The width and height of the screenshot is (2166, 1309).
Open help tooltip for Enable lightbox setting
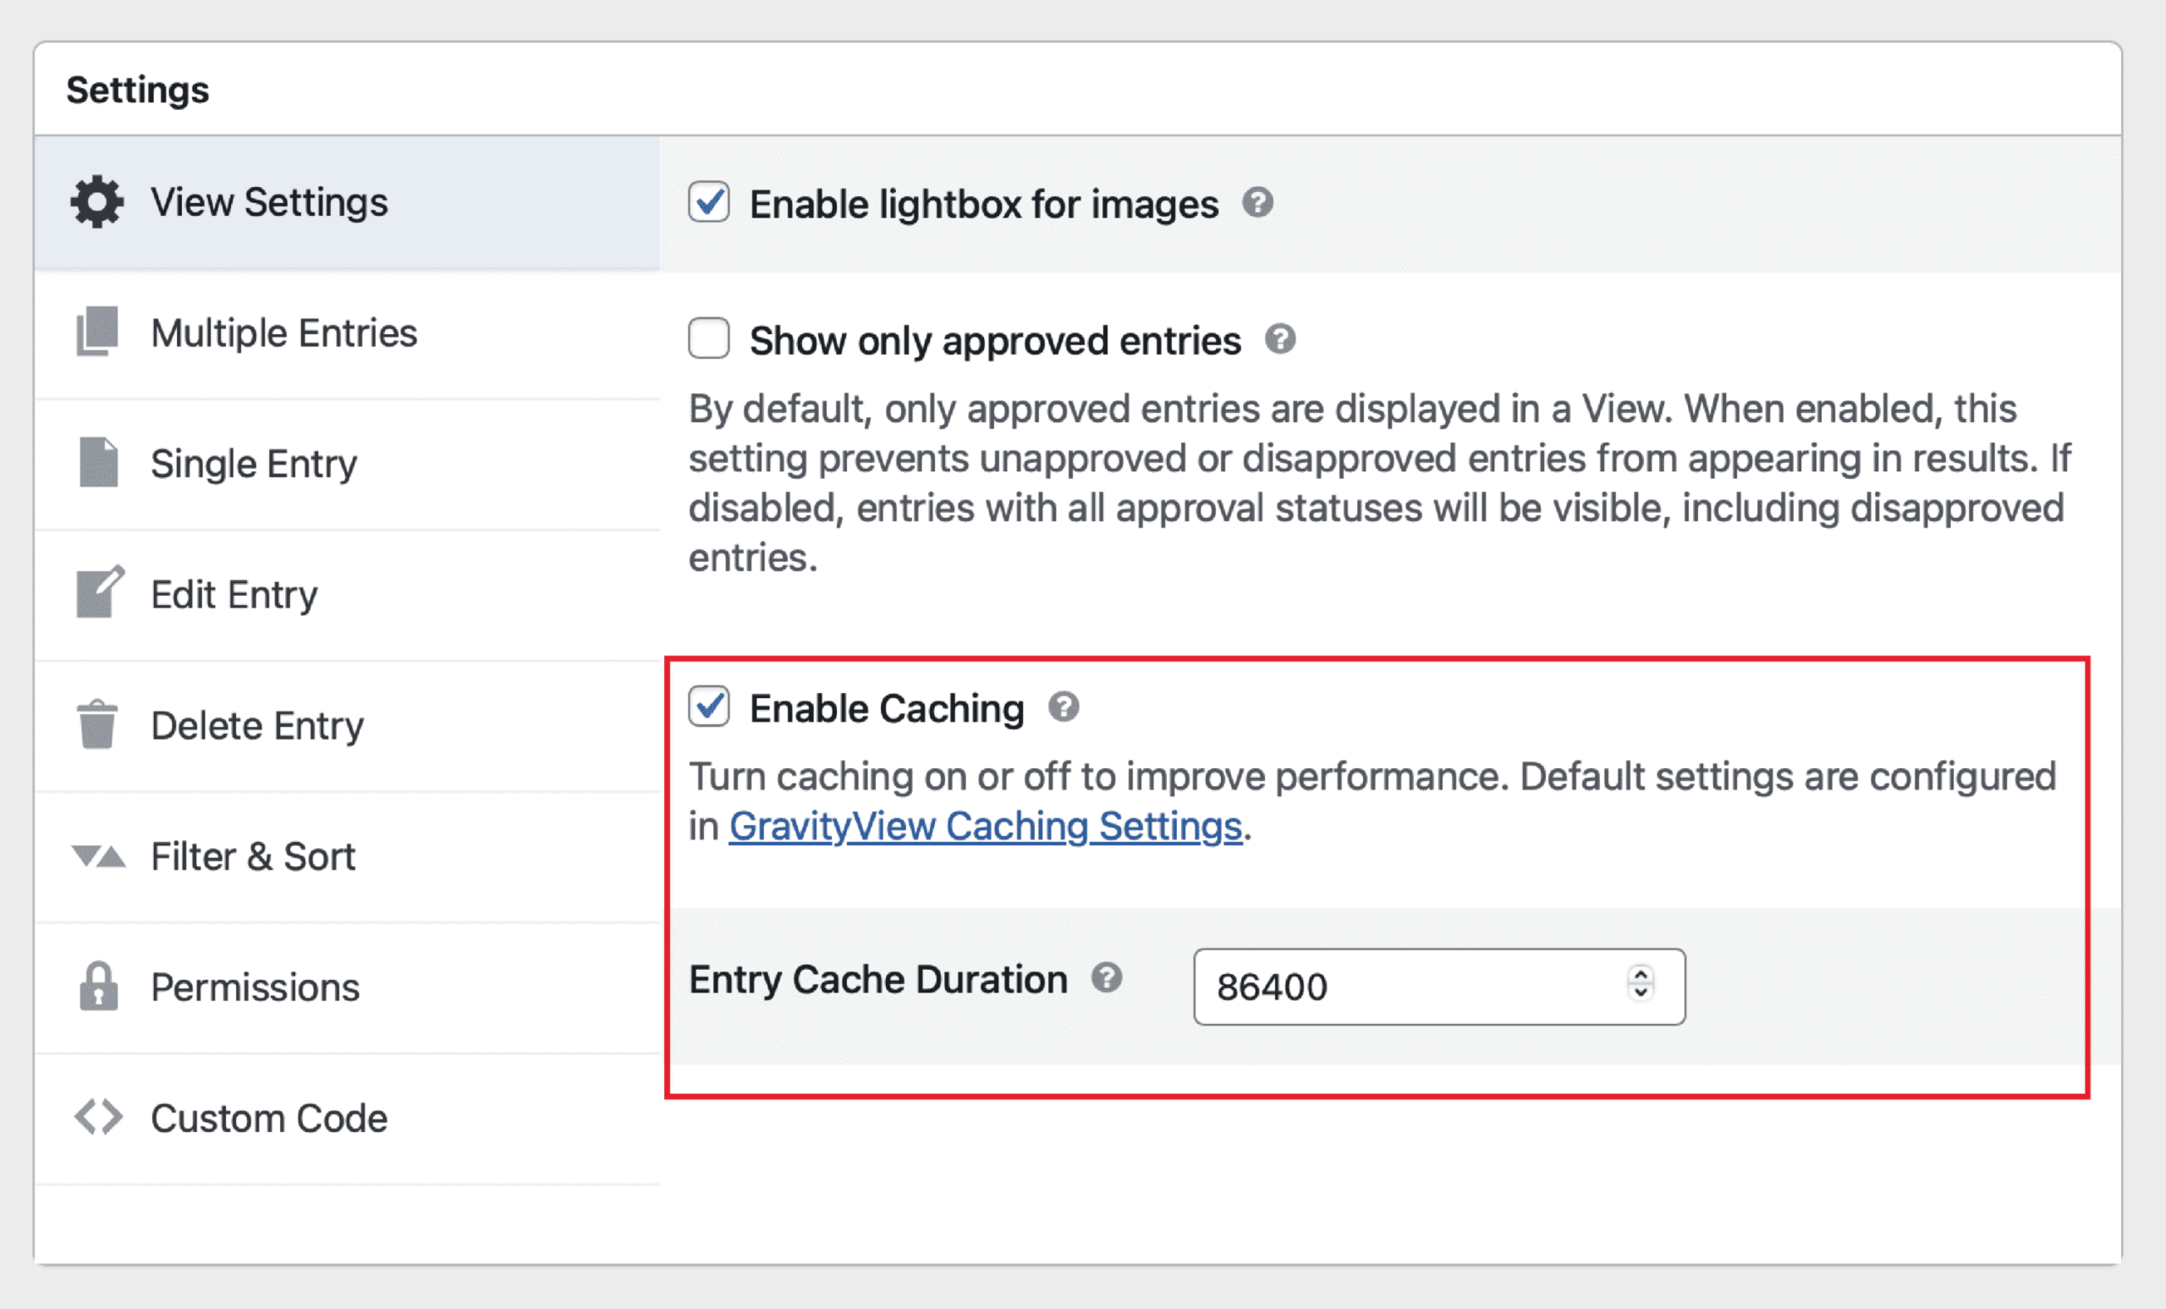pos(1259,203)
